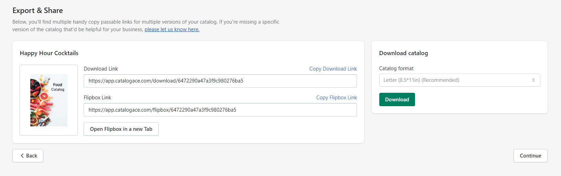The width and height of the screenshot is (561, 176).
Task: Go back using the Back button
Action: click(28, 156)
